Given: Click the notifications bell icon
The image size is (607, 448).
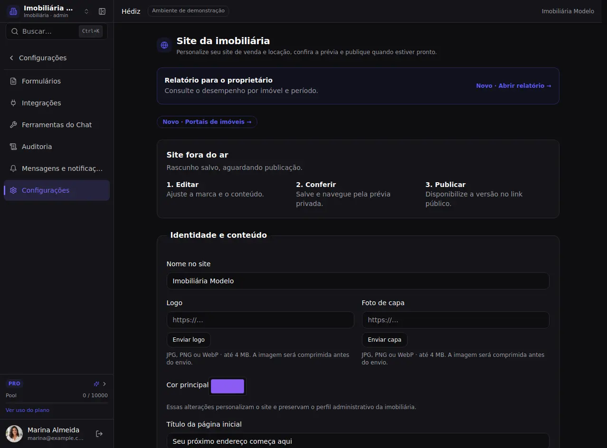Looking at the screenshot, I should [x=13, y=168].
